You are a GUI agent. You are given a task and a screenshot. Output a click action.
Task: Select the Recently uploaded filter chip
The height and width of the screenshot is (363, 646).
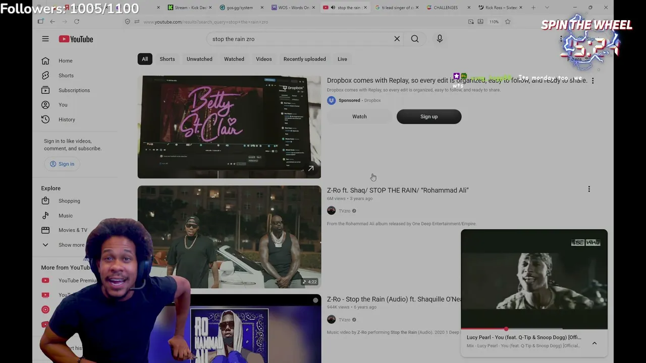(305, 59)
